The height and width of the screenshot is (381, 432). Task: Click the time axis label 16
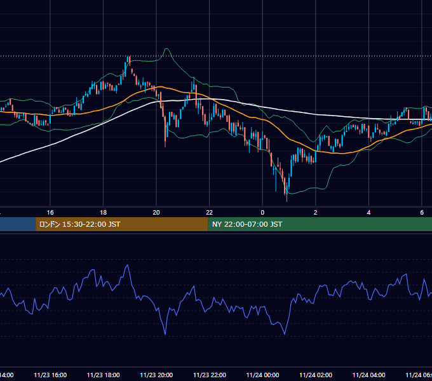tap(50, 213)
